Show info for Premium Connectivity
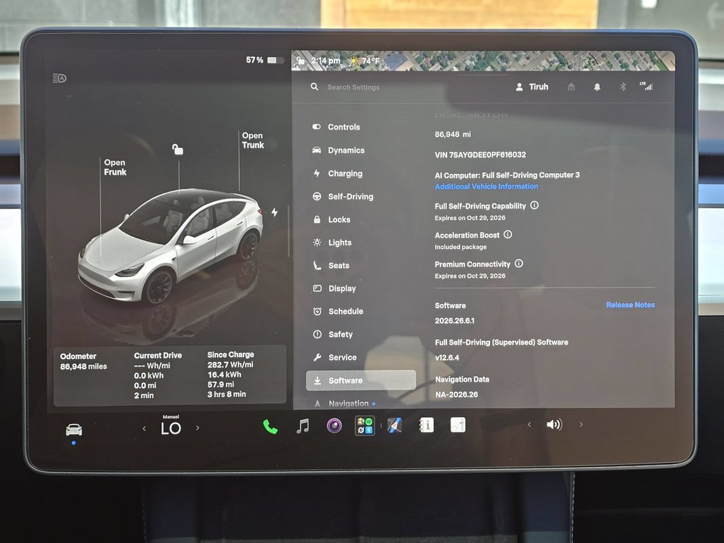 coord(519,263)
